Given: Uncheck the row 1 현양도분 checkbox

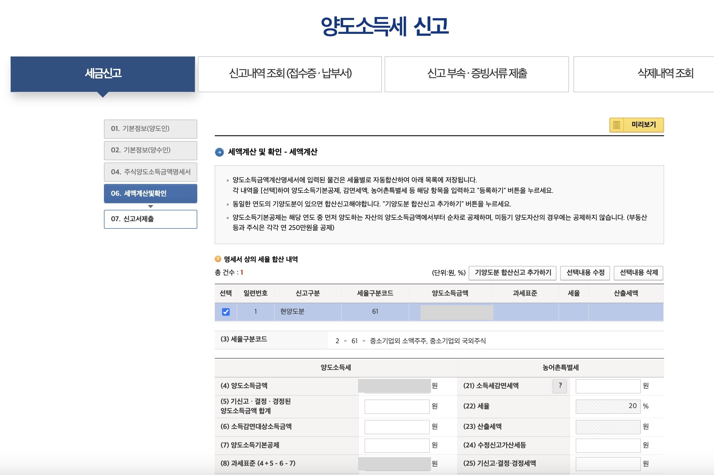Looking at the screenshot, I should [226, 312].
